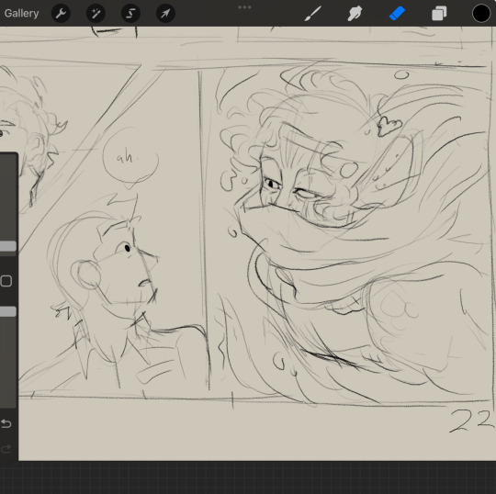This screenshot has width=496, height=494.
Task: Tap the heart hair clip sketch
Action: pyautogui.click(x=389, y=126)
